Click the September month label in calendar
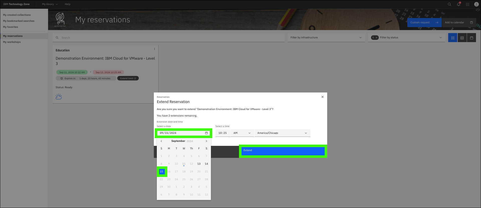The height and width of the screenshot is (208, 481). [x=178, y=141]
